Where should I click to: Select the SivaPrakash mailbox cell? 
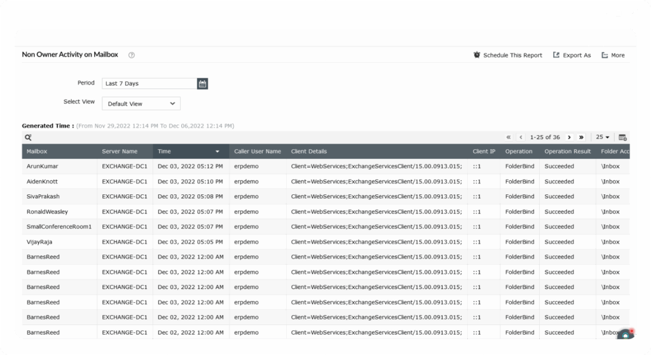[43, 197]
